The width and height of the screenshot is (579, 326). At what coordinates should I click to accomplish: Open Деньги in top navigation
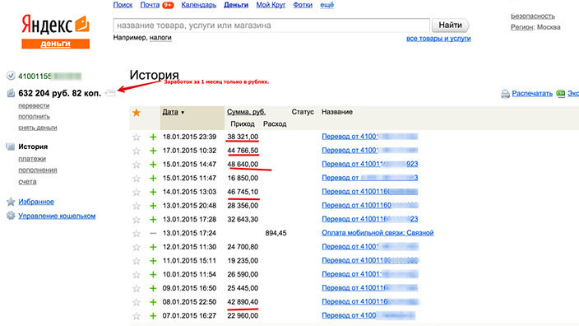[236, 5]
